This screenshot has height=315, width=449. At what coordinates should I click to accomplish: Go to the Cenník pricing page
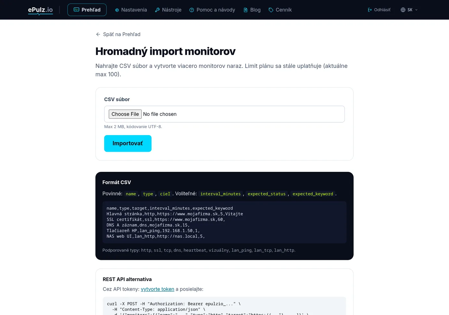click(x=280, y=10)
